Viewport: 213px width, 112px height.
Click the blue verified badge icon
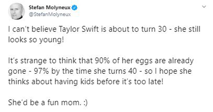[x=75, y=8]
